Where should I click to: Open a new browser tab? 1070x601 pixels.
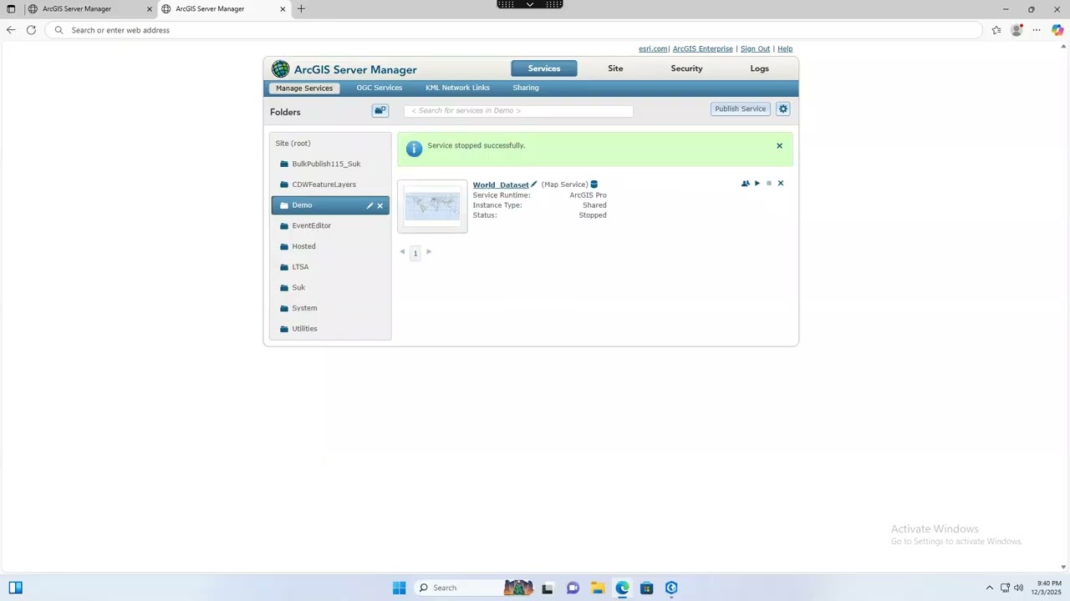pyautogui.click(x=301, y=9)
